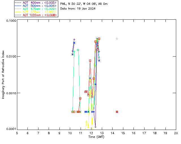Click the isolated red square marker after 14 GMT
Viewport: 181px width, 144px height.
117,112
